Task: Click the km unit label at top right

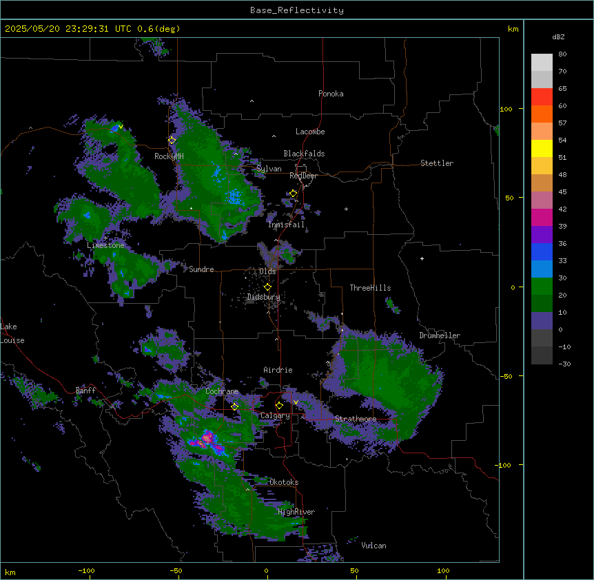Action: [x=513, y=29]
